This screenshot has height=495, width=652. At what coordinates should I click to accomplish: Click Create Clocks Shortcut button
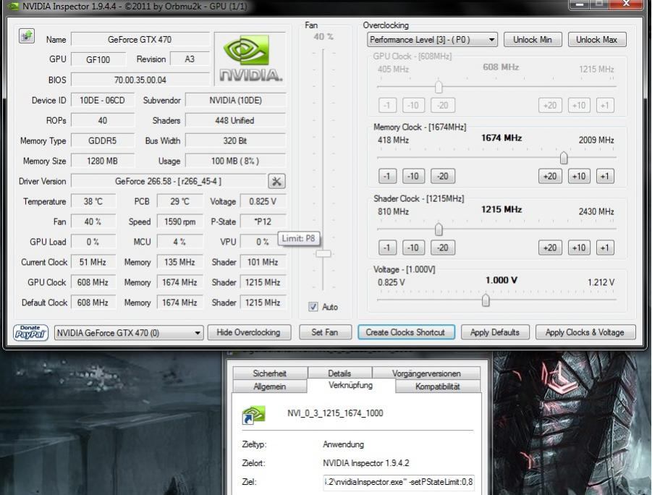point(405,332)
